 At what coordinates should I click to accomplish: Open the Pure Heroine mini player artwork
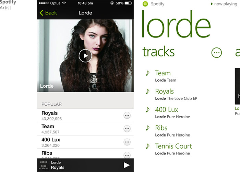(44, 165)
